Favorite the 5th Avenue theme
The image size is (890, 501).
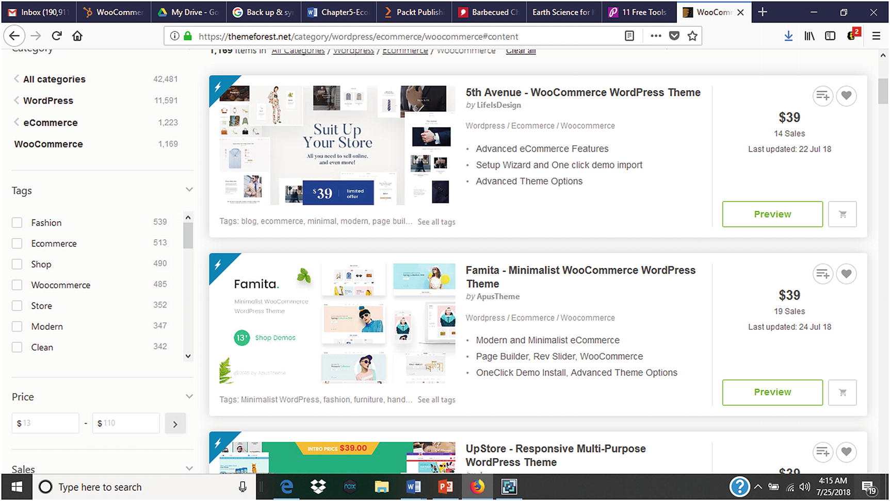[x=846, y=96]
